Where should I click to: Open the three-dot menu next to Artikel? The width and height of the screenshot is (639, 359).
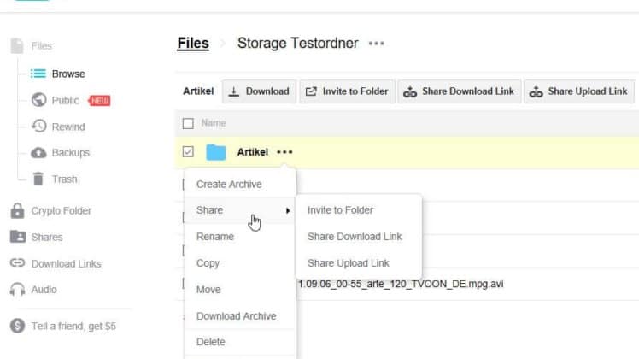point(284,152)
